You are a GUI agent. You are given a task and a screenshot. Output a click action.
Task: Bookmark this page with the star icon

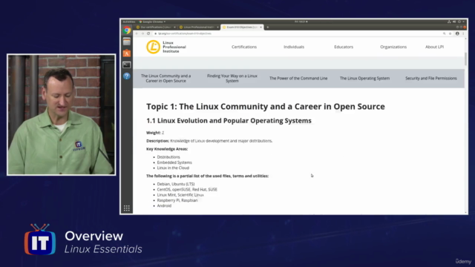[451, 33]
